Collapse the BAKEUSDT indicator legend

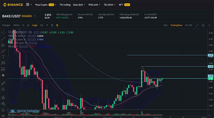[10, 32]
